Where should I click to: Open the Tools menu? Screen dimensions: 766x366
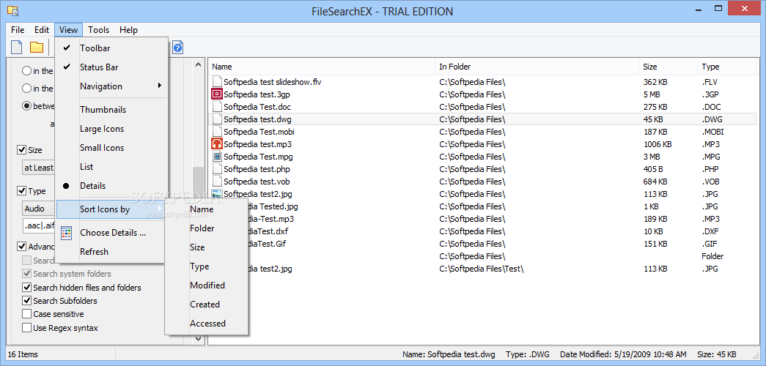(99, 30)
